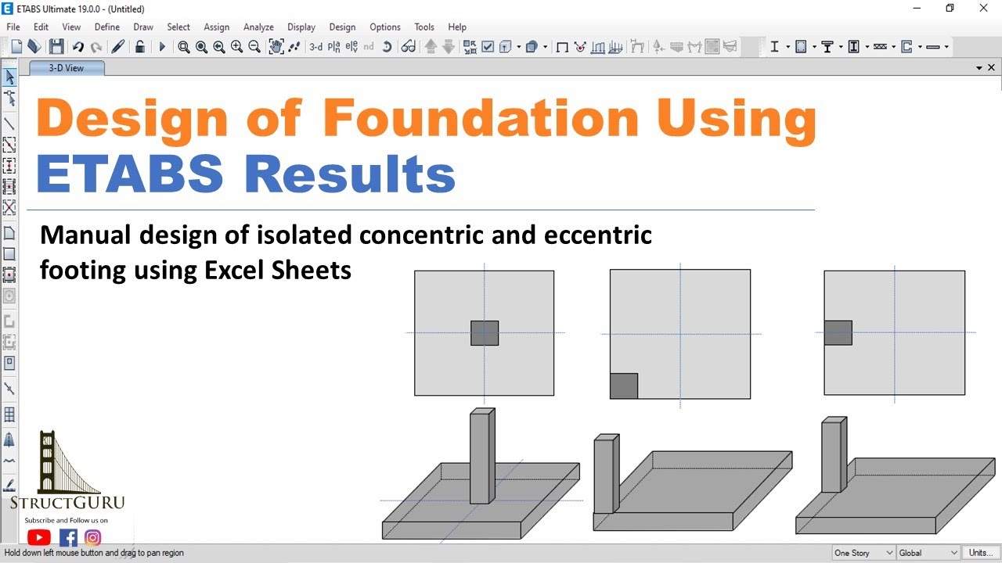Click the YouTube logo link
1002x563 pixels.
(39, 538)
